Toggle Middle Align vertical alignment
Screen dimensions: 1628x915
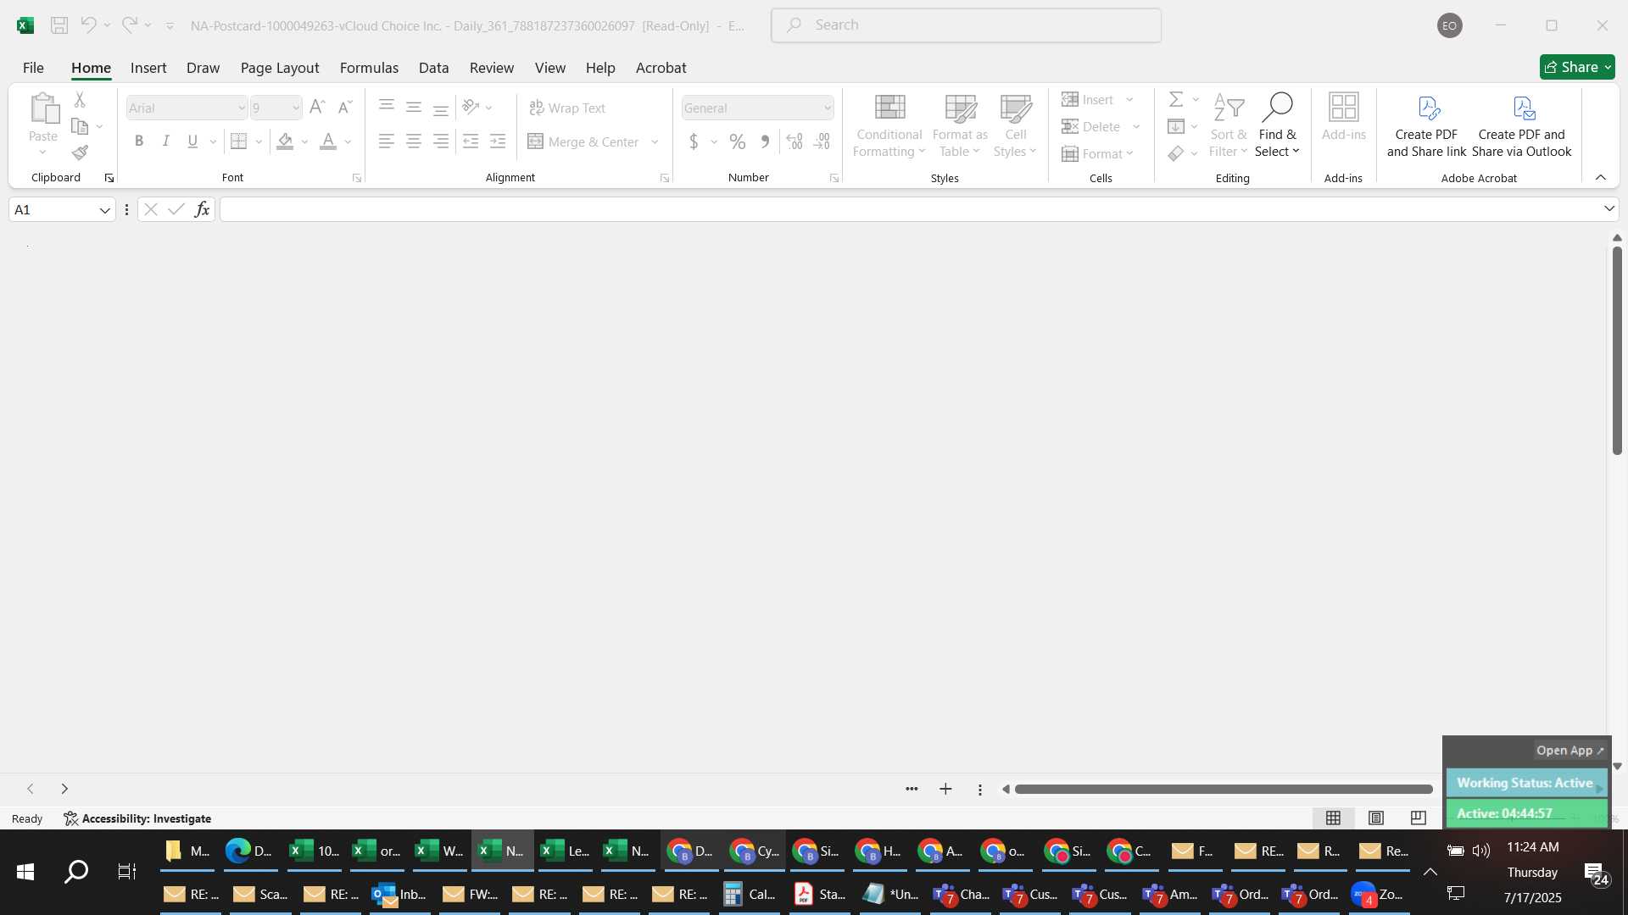(414, 107)
